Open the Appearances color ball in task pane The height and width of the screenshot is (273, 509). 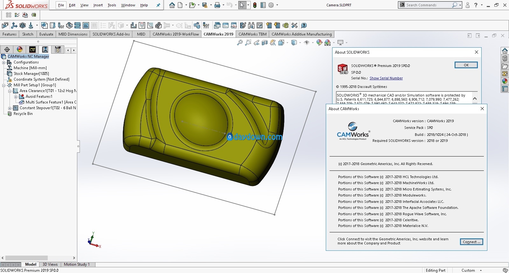(x=505, y=81)
